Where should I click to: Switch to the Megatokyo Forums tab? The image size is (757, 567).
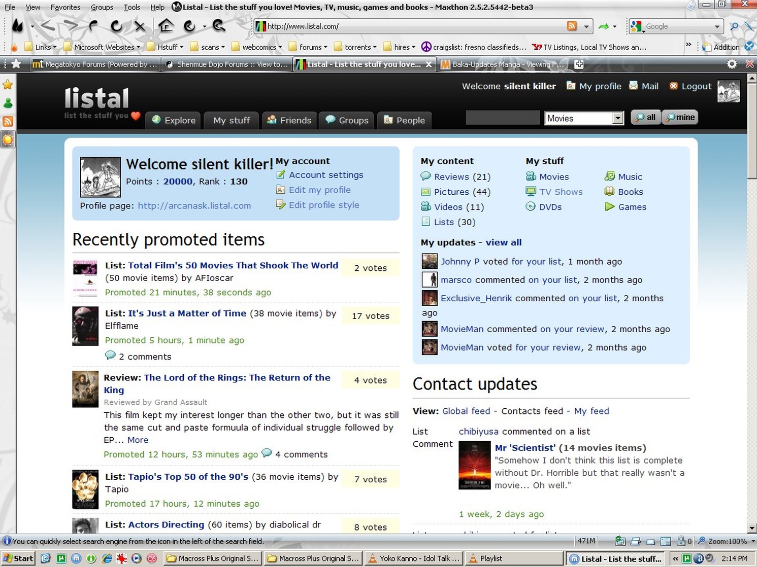(95, 64)
